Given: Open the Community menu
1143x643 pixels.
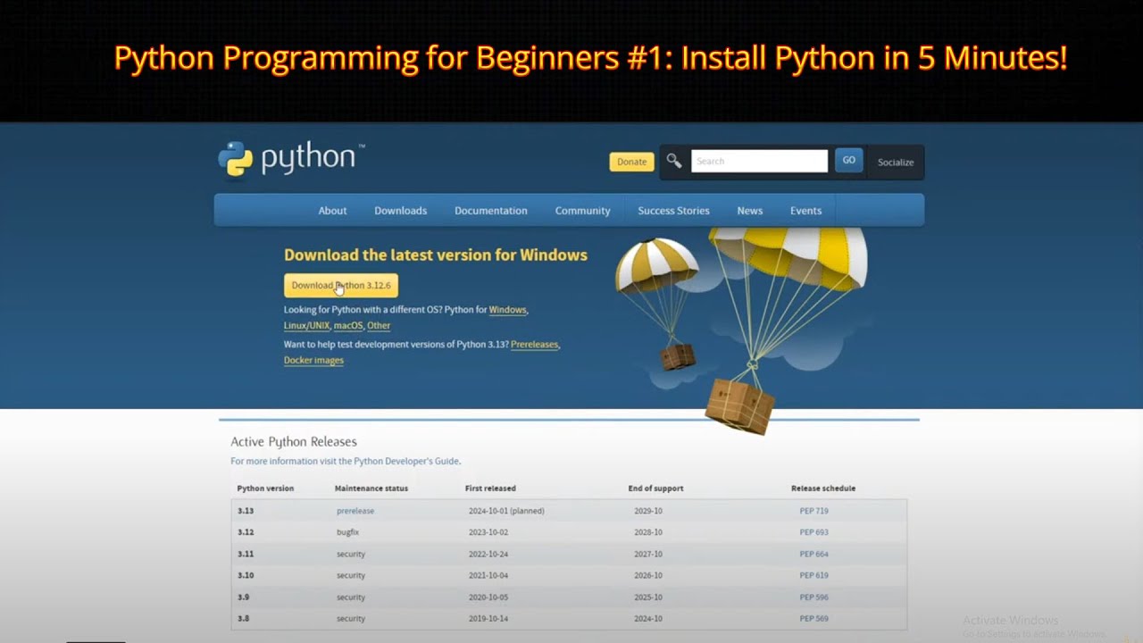Looking at the screenshot, I should [582, 211].
